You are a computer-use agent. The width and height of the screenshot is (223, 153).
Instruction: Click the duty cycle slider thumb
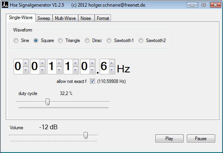(x=47, y=102)
